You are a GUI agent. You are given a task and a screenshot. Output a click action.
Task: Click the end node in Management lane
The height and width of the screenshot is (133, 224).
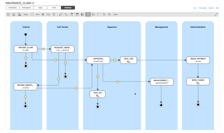[161, 105]
